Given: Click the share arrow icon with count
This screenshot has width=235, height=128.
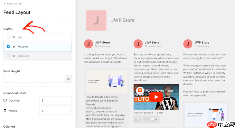Looking at the screenshot, I should point(145,119).
